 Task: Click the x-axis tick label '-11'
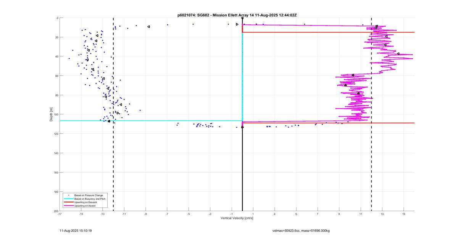124,214
